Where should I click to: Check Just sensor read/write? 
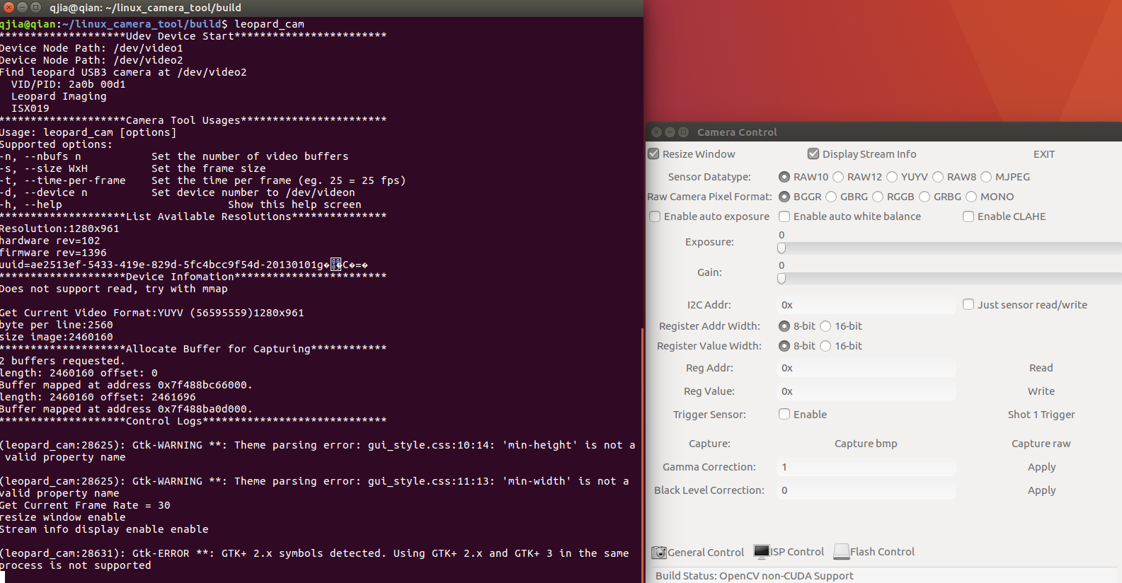point(968,304)
